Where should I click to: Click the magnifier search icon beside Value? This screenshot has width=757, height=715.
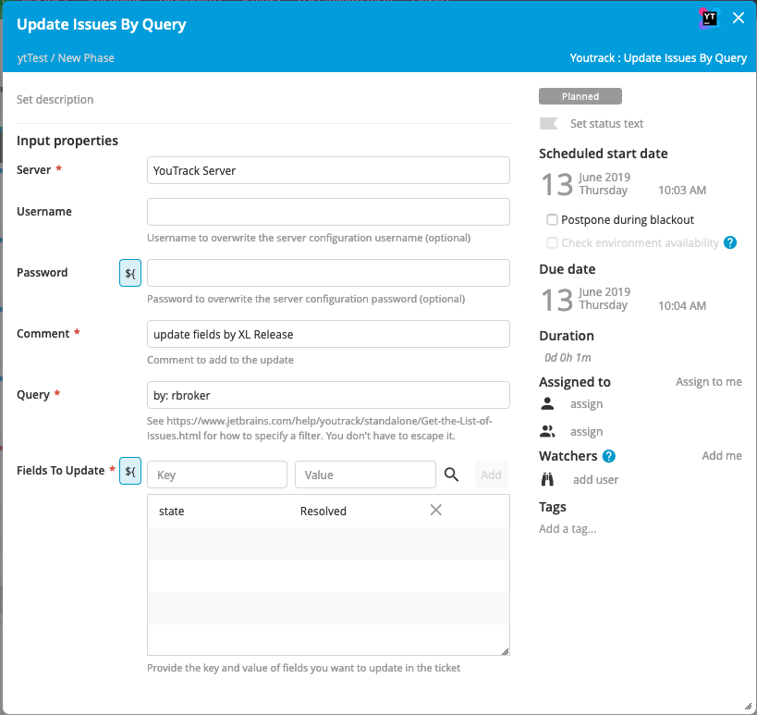[x=451, y=475]
